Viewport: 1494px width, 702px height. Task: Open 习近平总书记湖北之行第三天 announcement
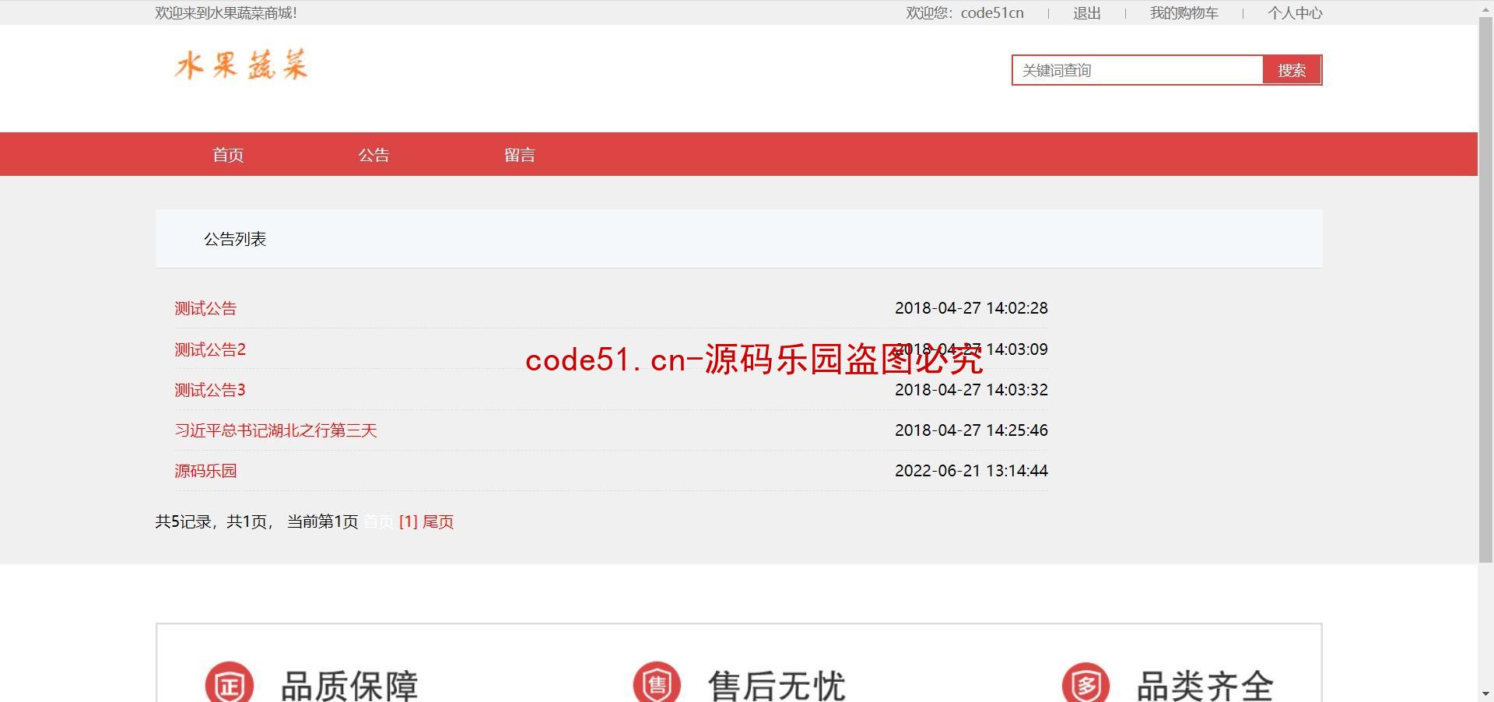pyautogui.click(x=275, y=430)
